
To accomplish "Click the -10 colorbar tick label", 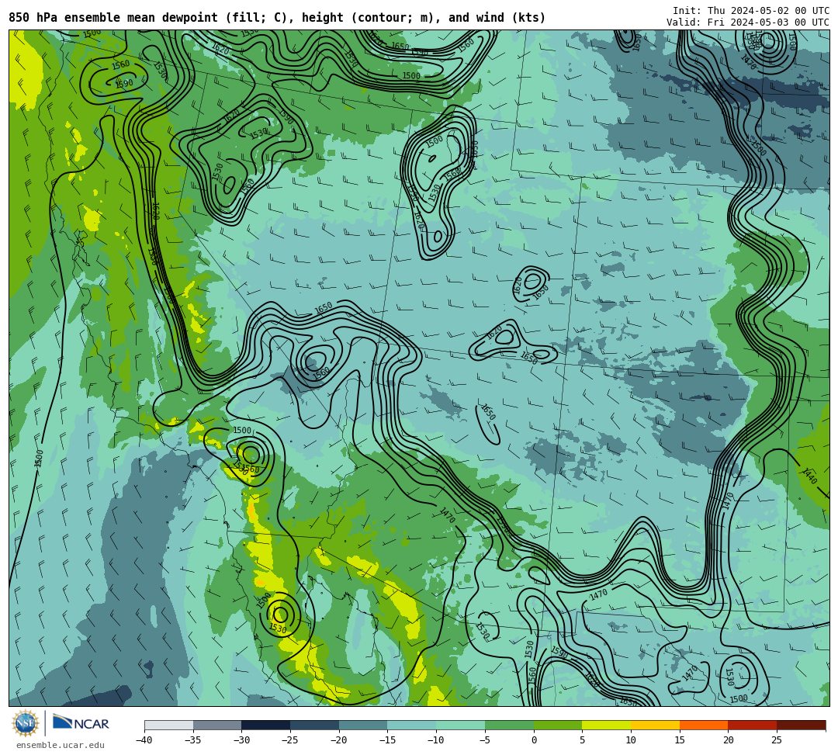I will coord(436,740).
